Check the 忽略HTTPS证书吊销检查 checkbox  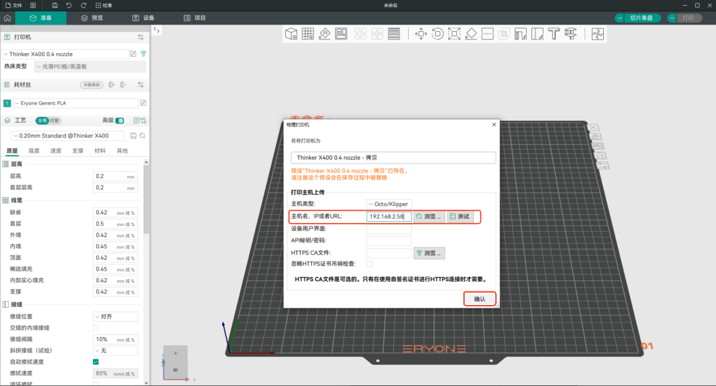point(370,264)
